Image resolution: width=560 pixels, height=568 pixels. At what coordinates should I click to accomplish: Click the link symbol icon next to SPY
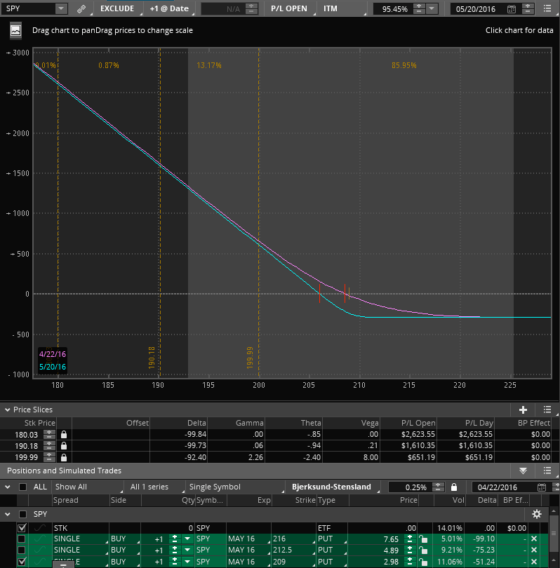[81, 9]
